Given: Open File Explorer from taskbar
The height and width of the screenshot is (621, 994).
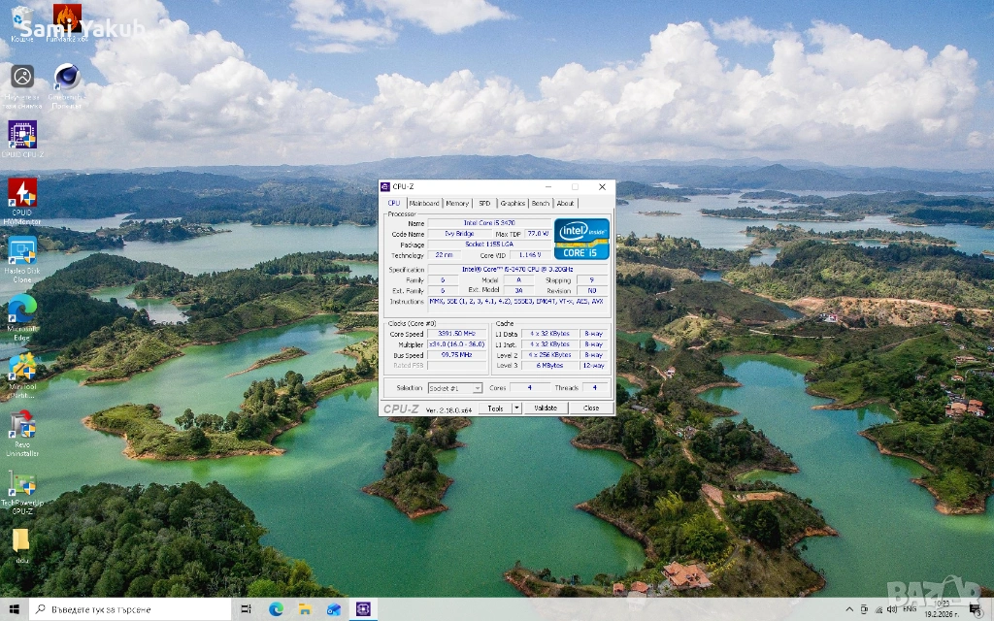Looking at the screenshot, I should click(x=305, y=609).
